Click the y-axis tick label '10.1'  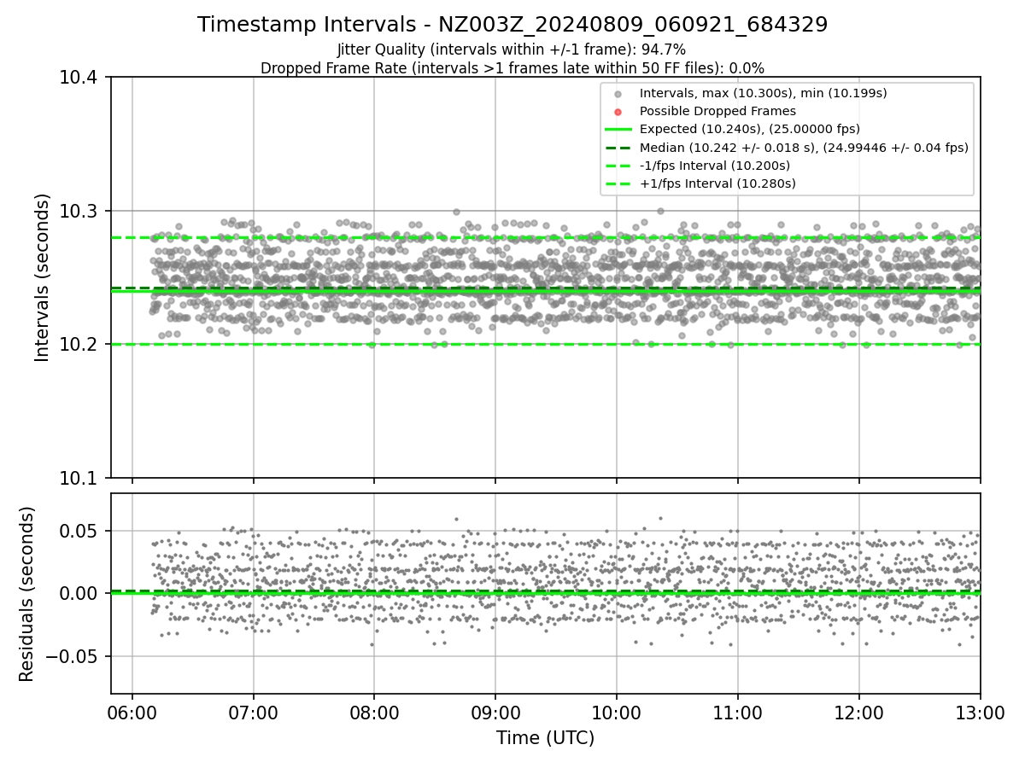coord(79,478)
